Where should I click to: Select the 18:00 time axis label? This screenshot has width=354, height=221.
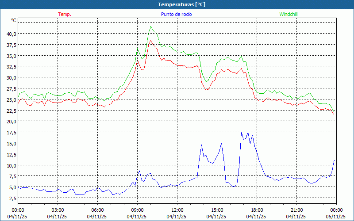coord(257,210)
